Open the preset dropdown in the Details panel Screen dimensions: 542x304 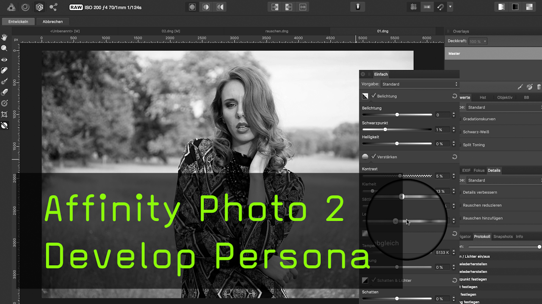(504, 180)
